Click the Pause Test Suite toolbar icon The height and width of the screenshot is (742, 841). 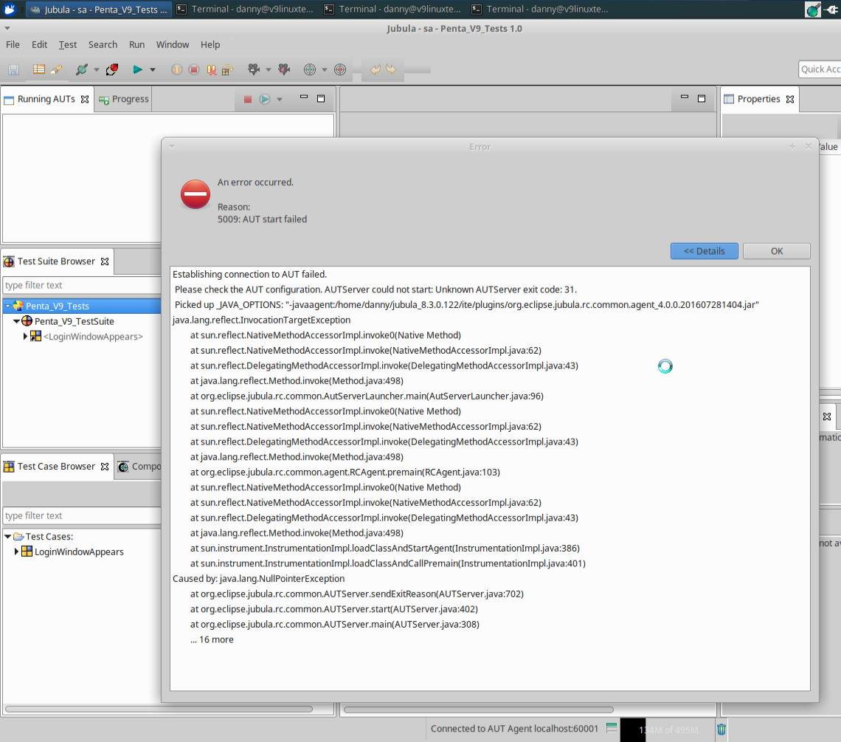click(x=176, y=69)
